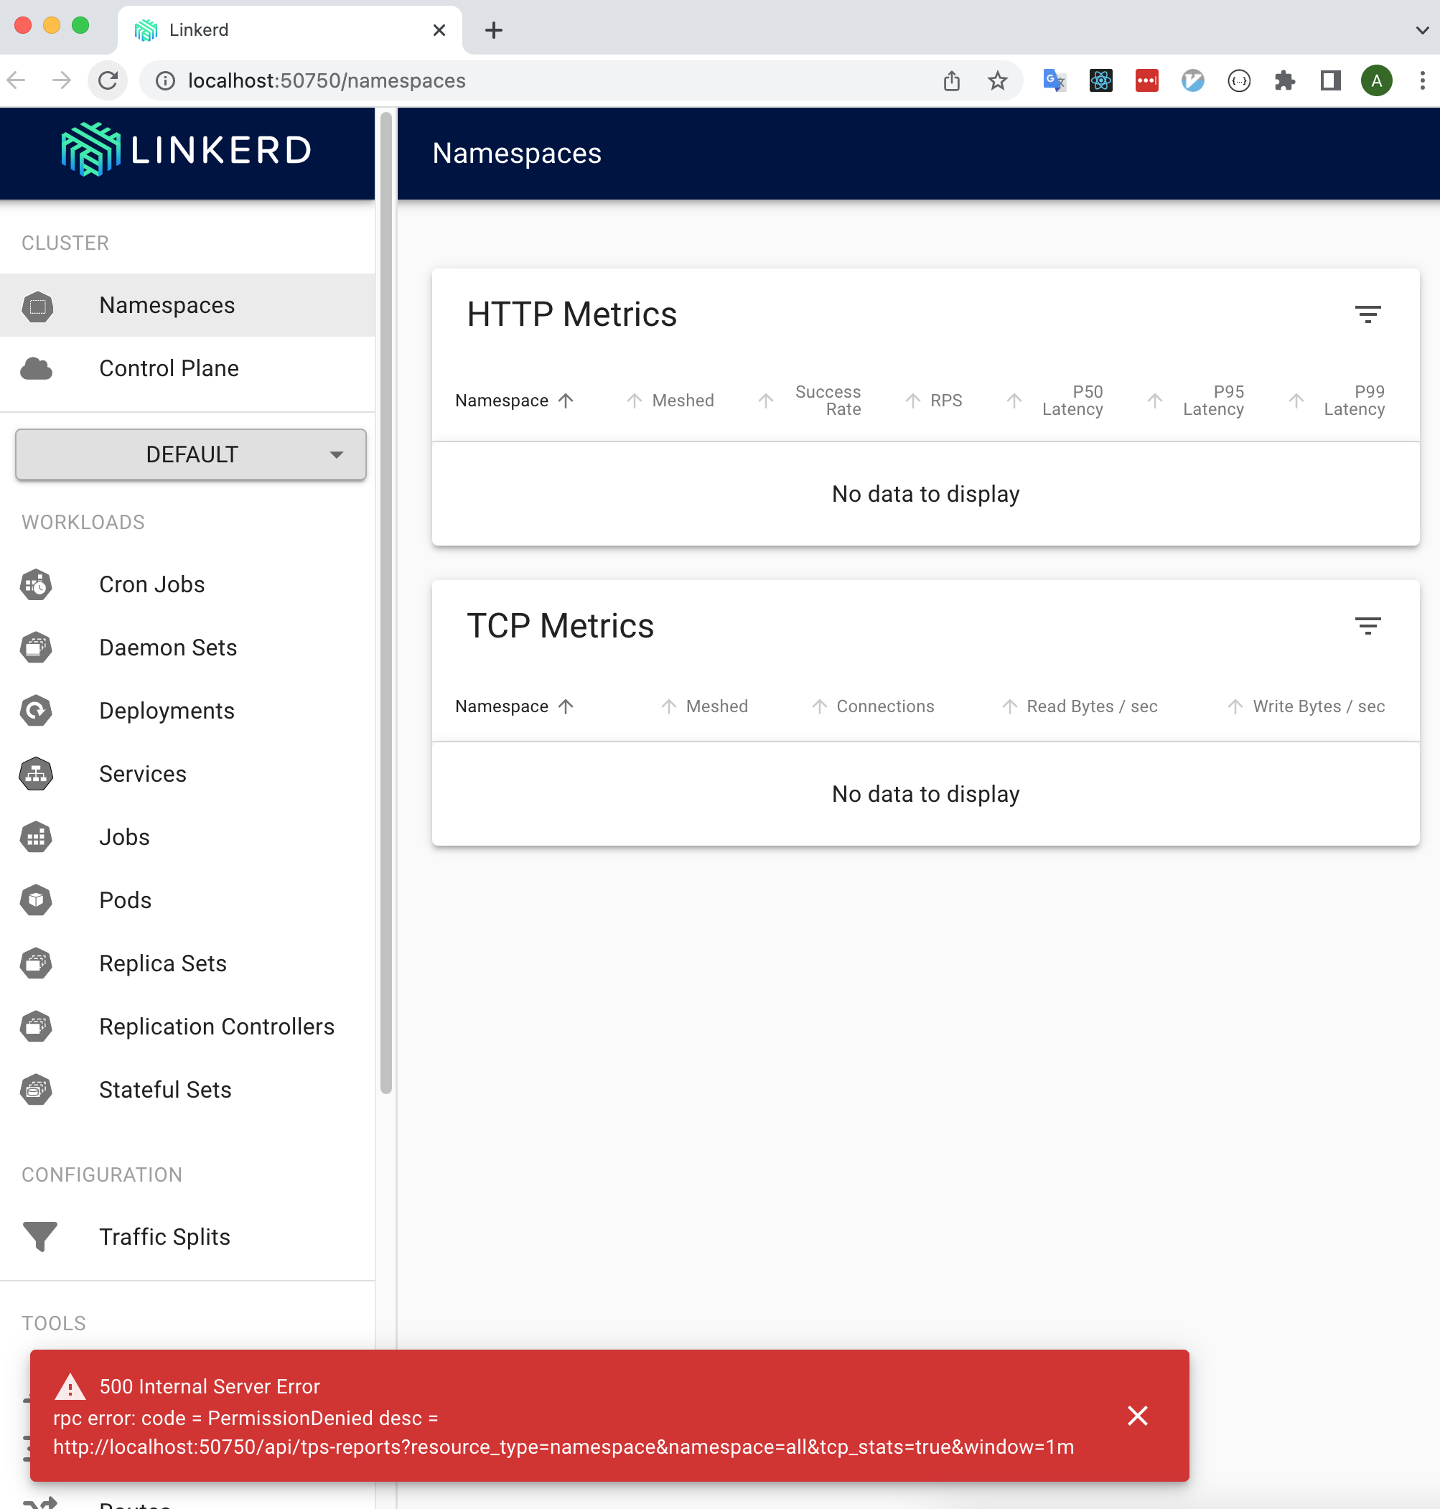Image resolution: width=1440 pixels, height=1509 pixels.
Task: Open the HTTP Metrics filter icon
Action: pyautogui.click(x=1367, y=313)
